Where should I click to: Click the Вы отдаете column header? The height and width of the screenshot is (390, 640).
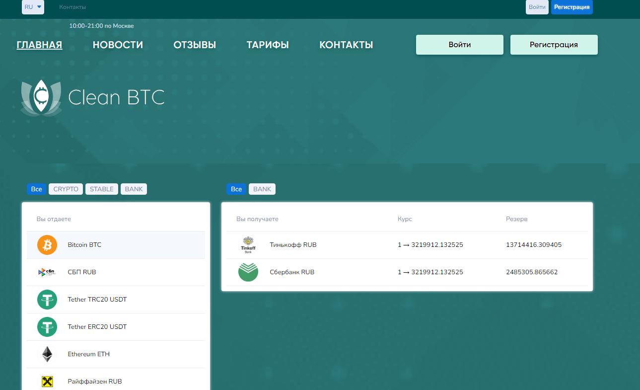pyautogui.click(x=54, y=219)
